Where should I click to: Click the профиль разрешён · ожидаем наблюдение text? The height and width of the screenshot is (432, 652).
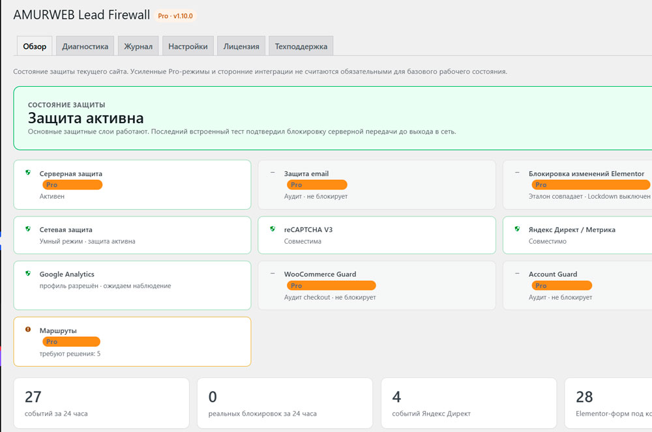tap(105, 286)
